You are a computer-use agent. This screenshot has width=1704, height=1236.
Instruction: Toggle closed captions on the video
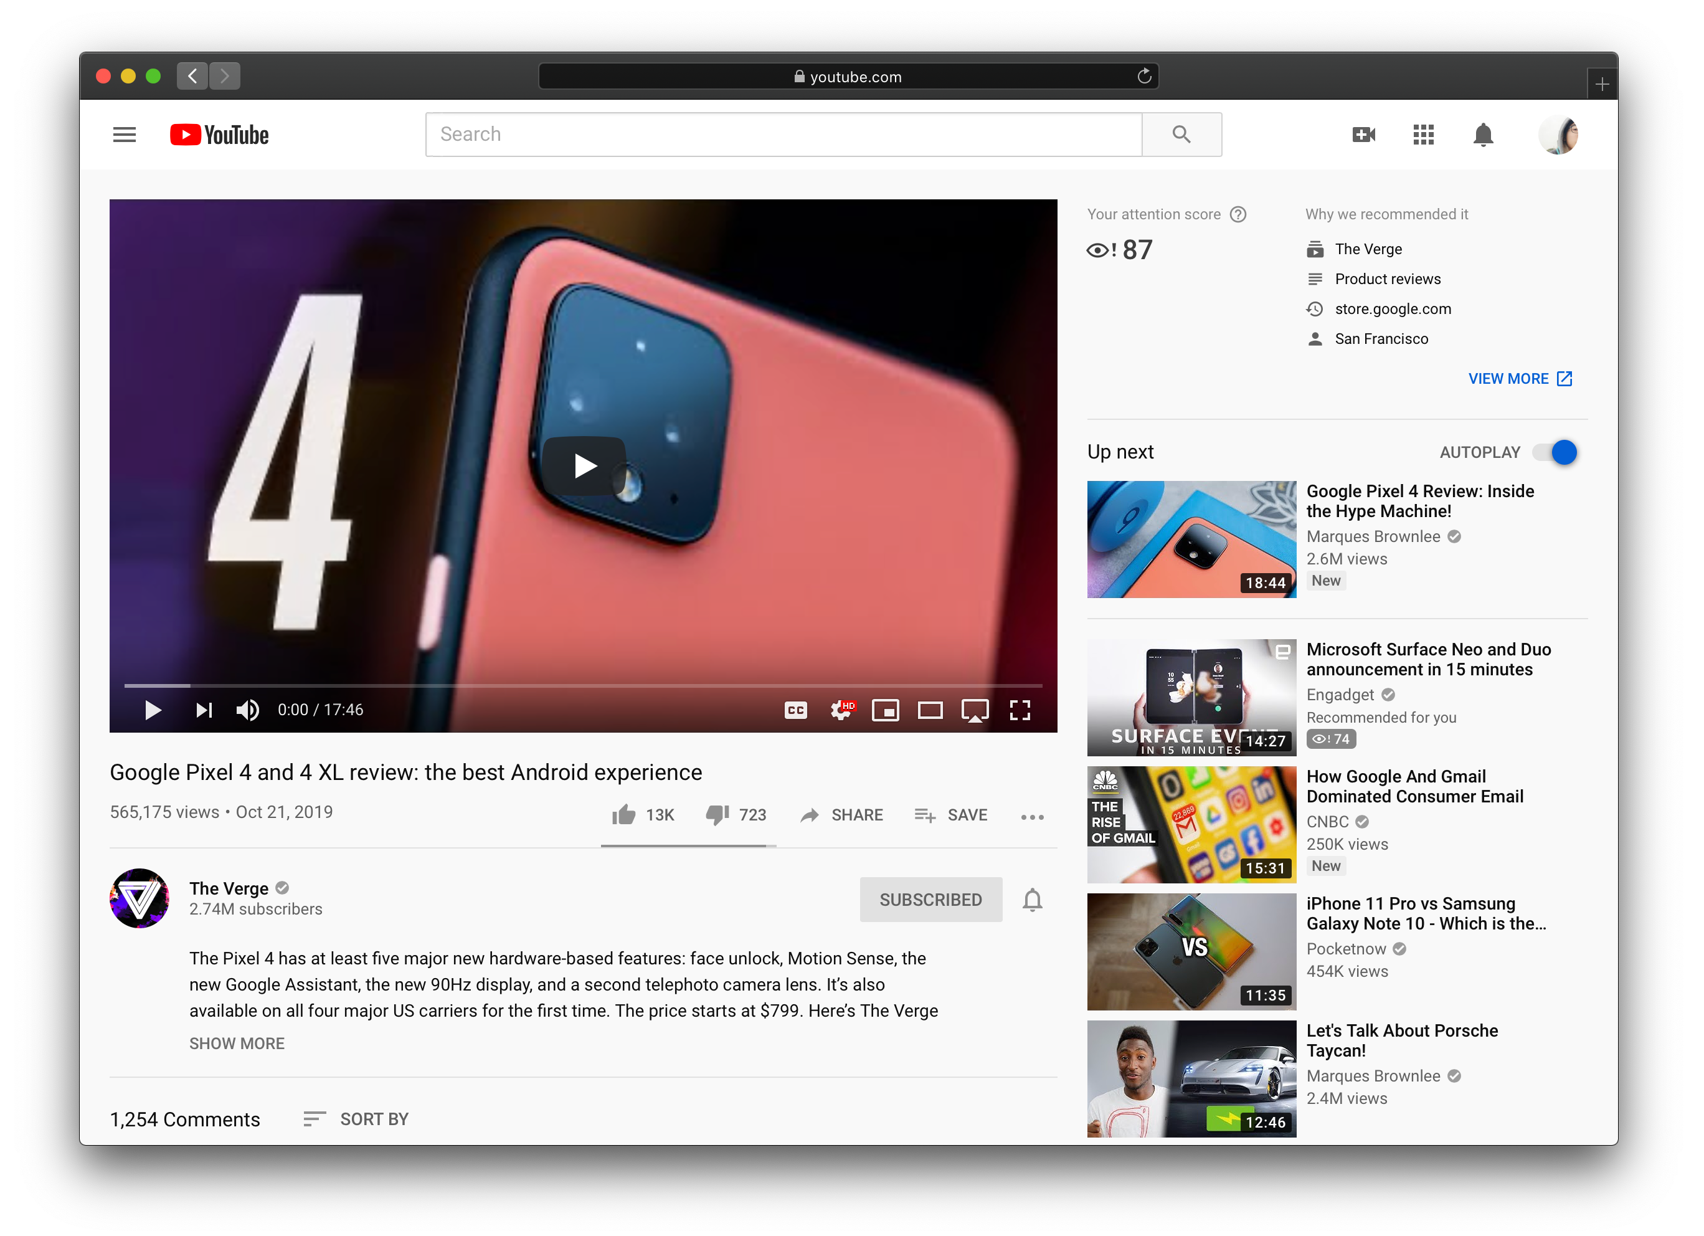796,710
